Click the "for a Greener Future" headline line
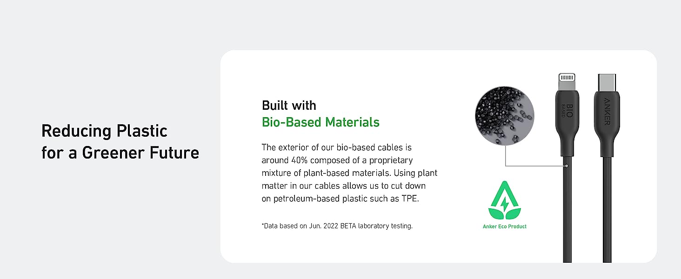 120,153
